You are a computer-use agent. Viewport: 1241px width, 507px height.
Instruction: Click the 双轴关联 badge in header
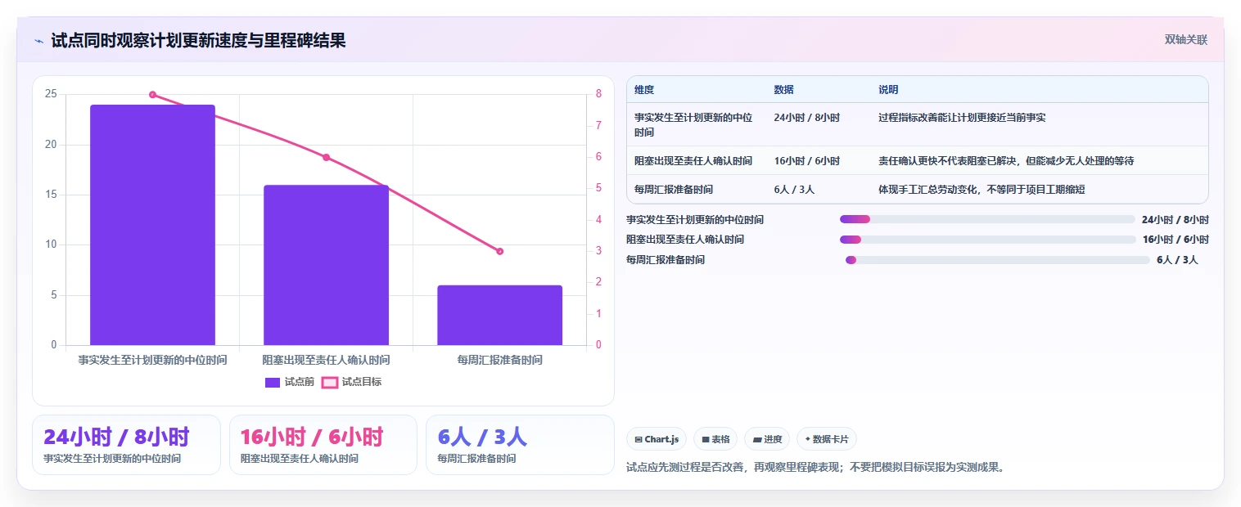(1186, 39)
